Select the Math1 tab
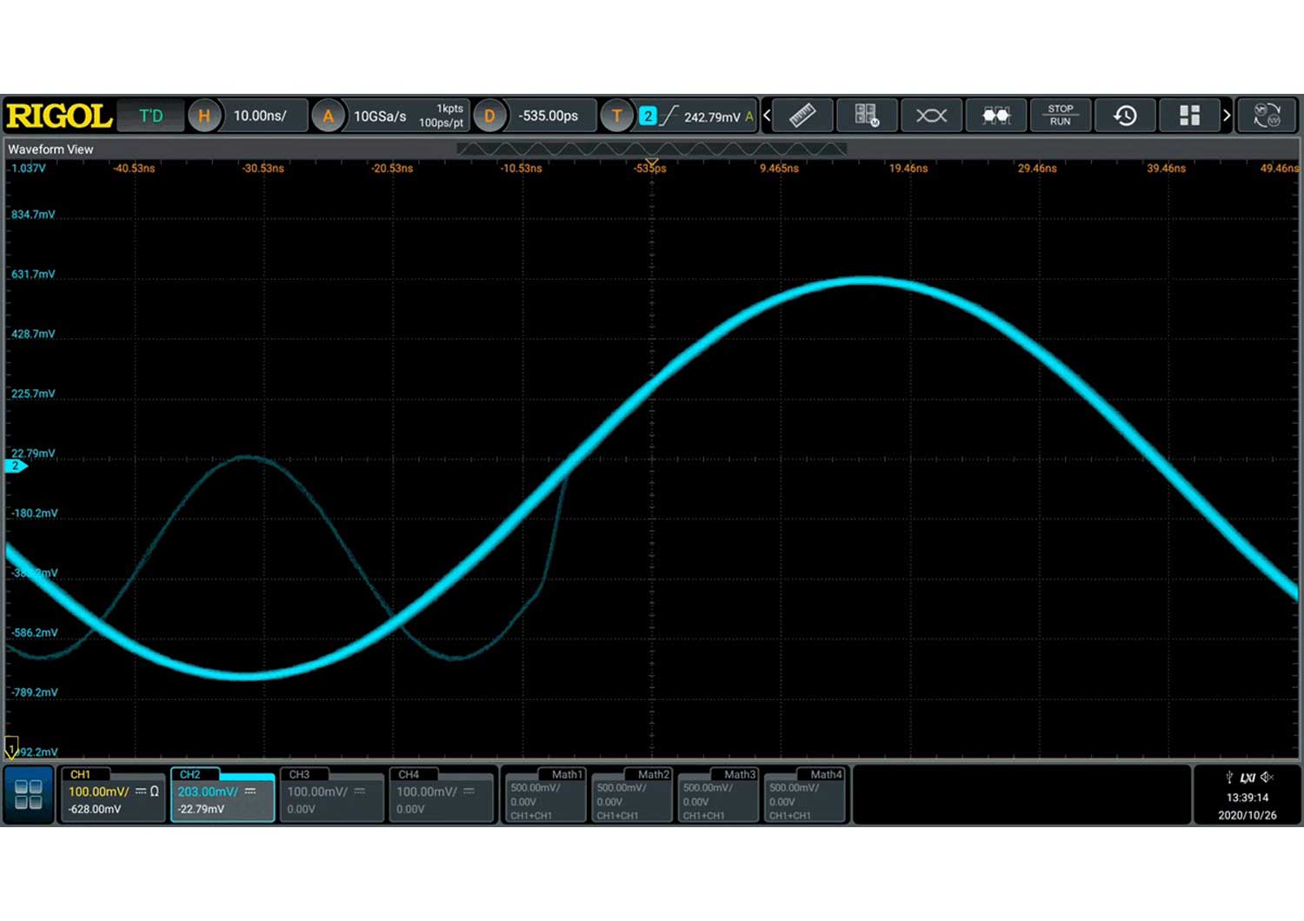The height and width of the screenshot is (921, 1304). pyautogui.click(x=544, y=794)
